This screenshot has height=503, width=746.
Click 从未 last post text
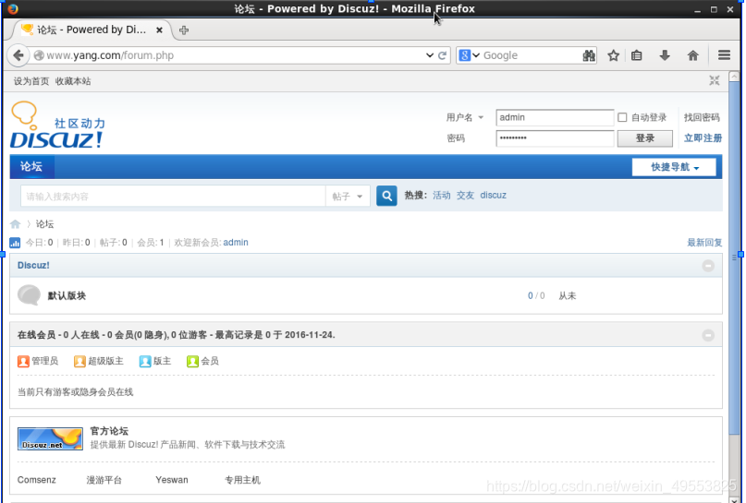pos(567,296)
